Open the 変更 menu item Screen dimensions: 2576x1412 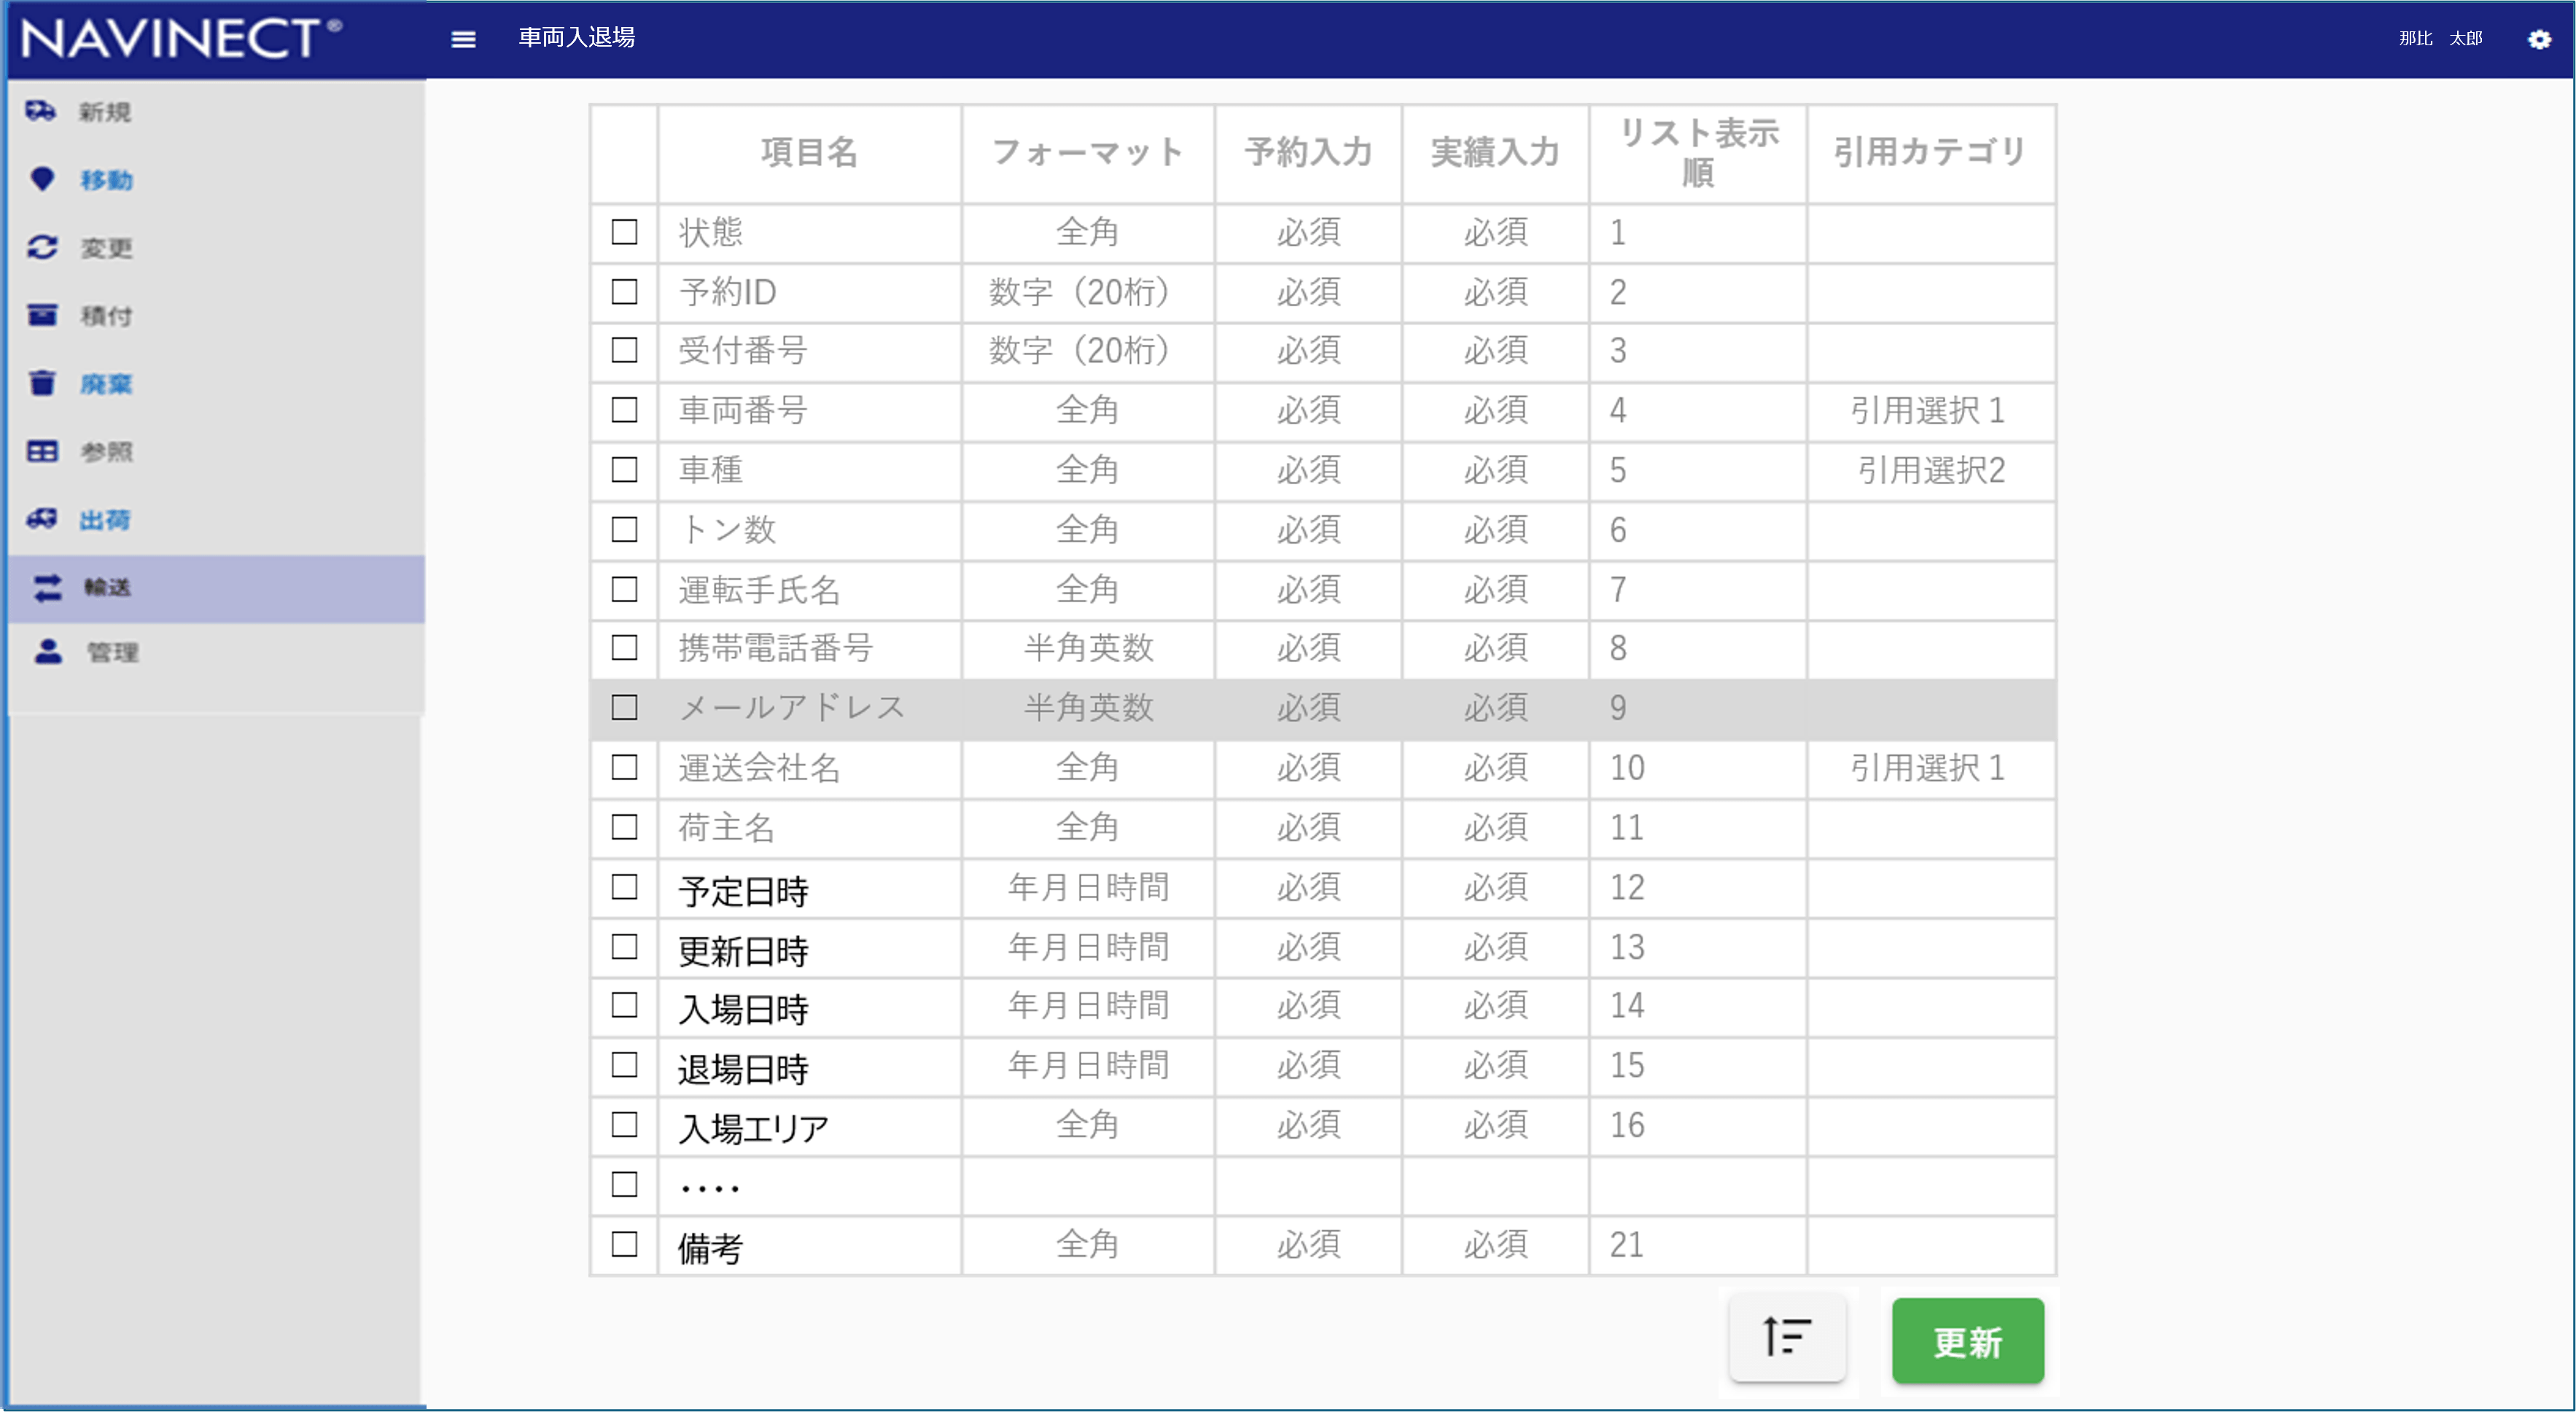tap(106, 248)
